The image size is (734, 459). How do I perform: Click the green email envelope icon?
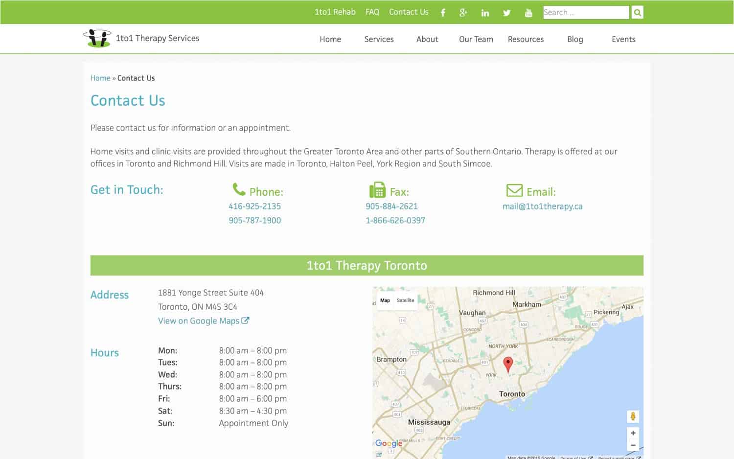click(514, 190)
